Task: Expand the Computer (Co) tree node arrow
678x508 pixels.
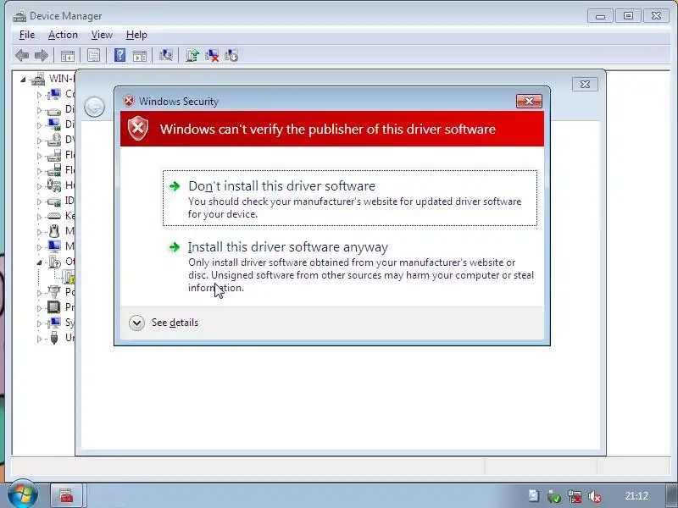Action: click(39, 95)
